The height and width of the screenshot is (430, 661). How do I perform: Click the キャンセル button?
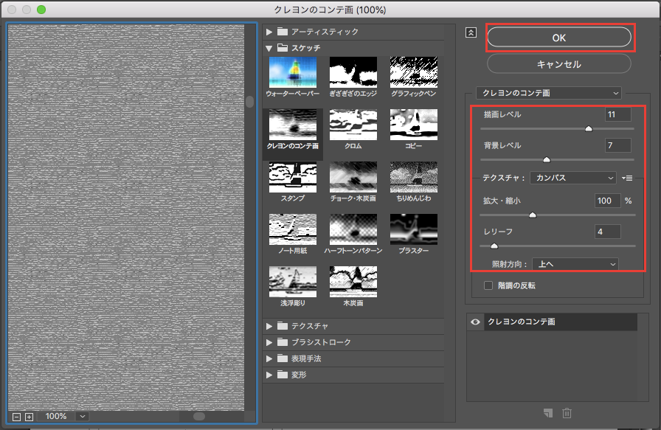click(x=558, y=64)
